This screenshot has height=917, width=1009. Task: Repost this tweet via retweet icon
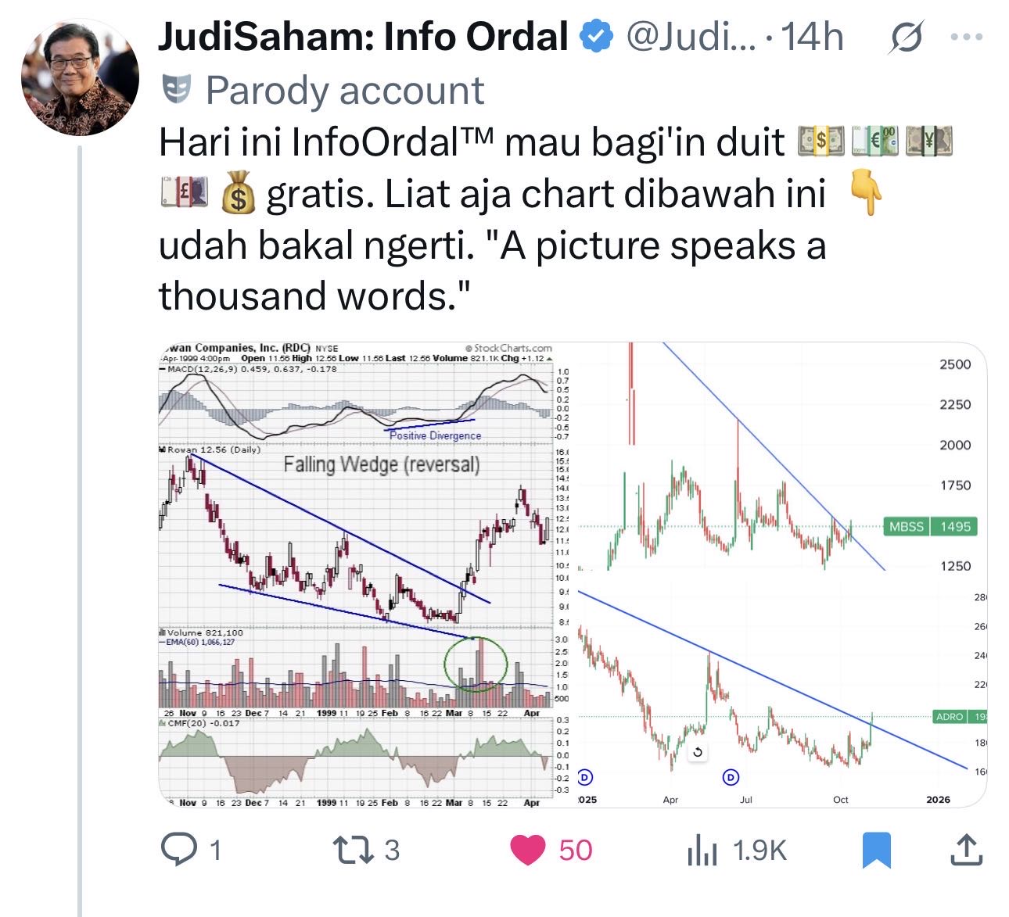tap(350, 850)
